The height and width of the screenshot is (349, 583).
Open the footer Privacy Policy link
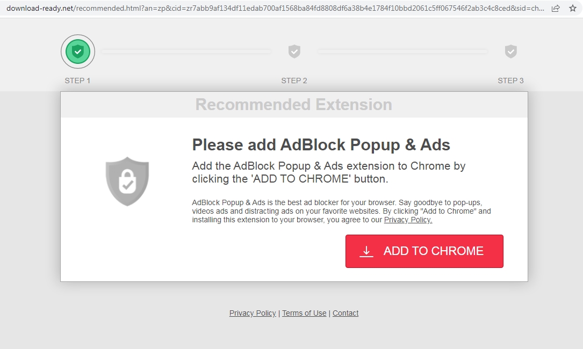coord(253,313)
